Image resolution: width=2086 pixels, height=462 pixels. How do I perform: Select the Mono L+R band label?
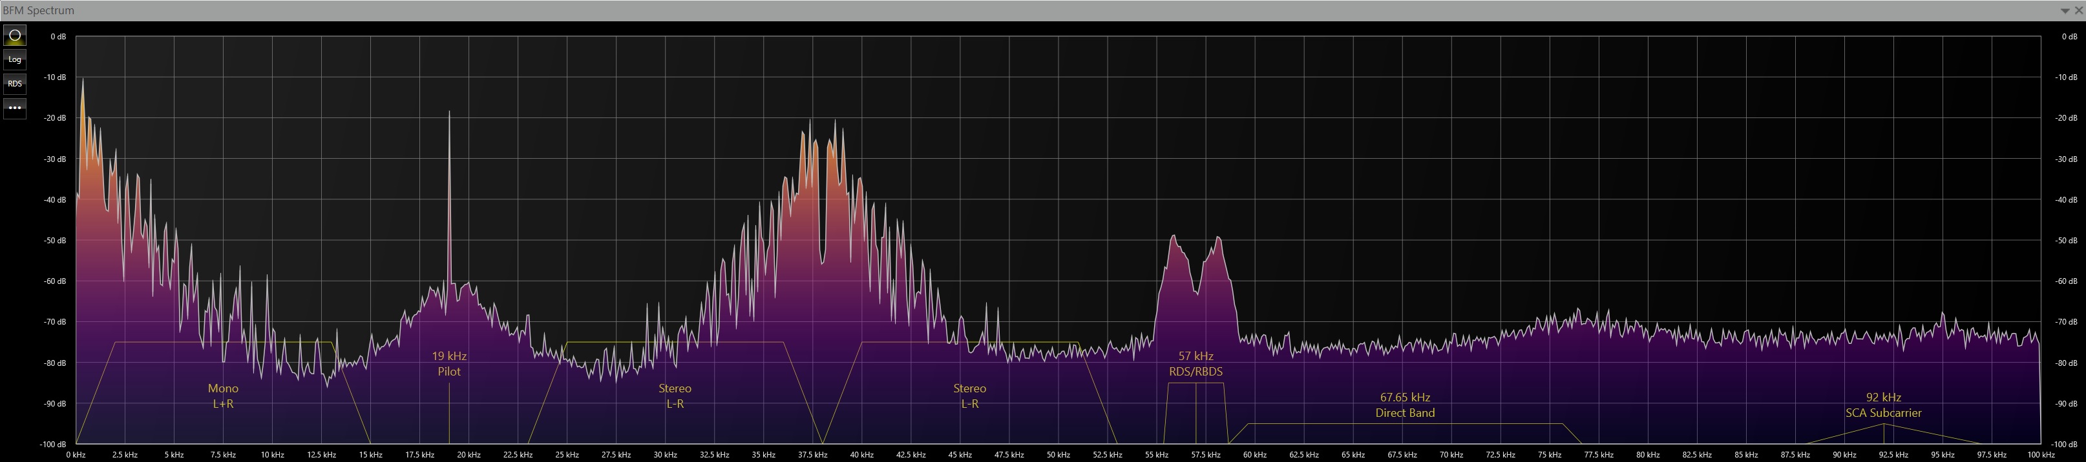tap(223, 396)
